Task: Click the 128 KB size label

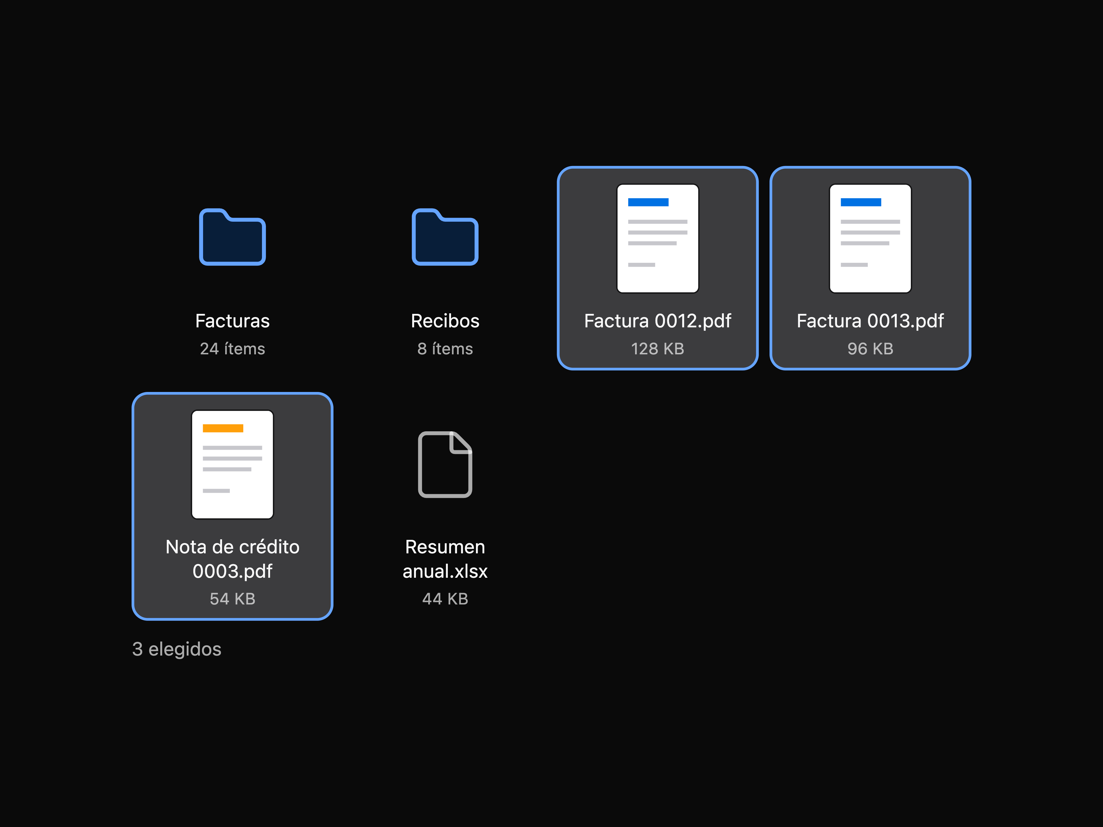Action: [x=658, y=348]
